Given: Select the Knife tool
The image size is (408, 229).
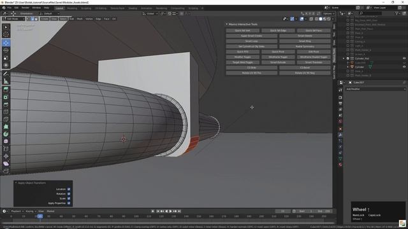Looking at the screenshot, I should pos(6,119).
